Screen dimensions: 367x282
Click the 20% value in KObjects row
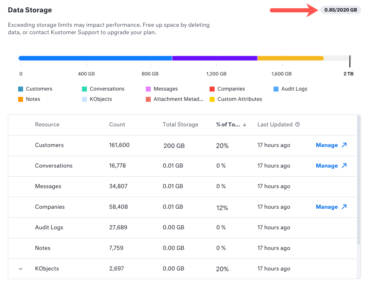click(222, 269)
